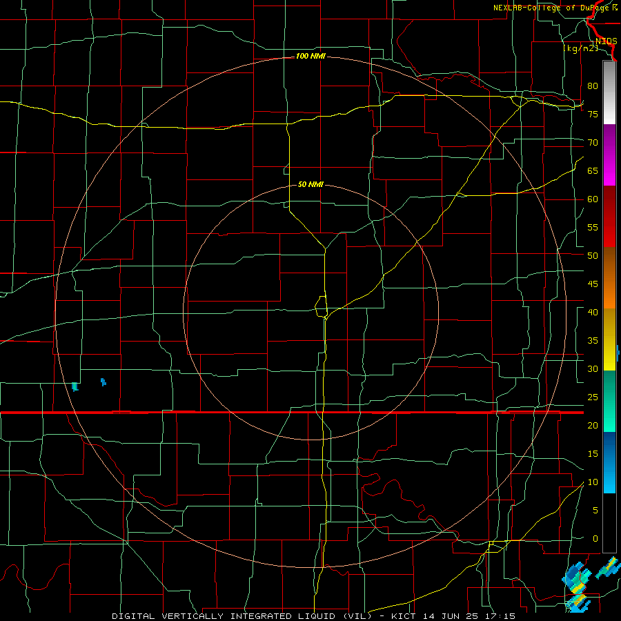The height and width of the screenshot is (621, 621).
Task: Pick the green-teal segment of the color bar
Action: [609, 401]
